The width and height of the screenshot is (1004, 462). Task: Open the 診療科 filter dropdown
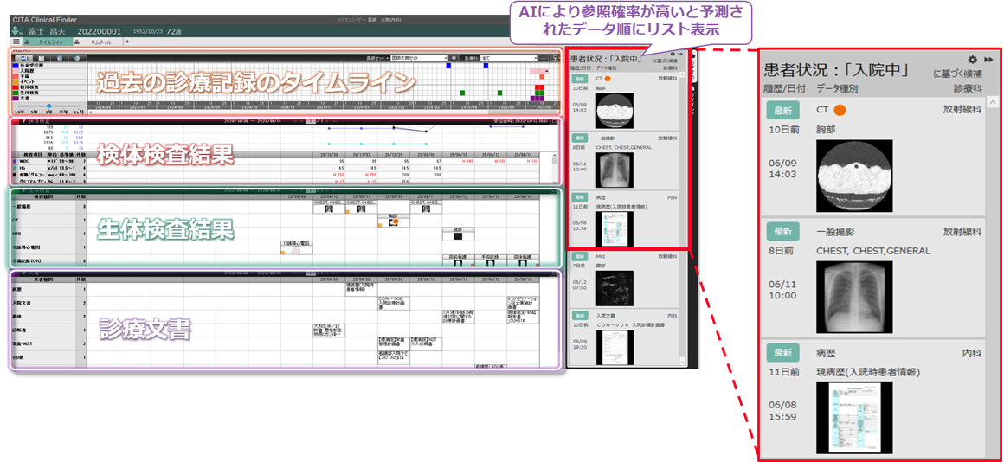click(x=509, y=58)
